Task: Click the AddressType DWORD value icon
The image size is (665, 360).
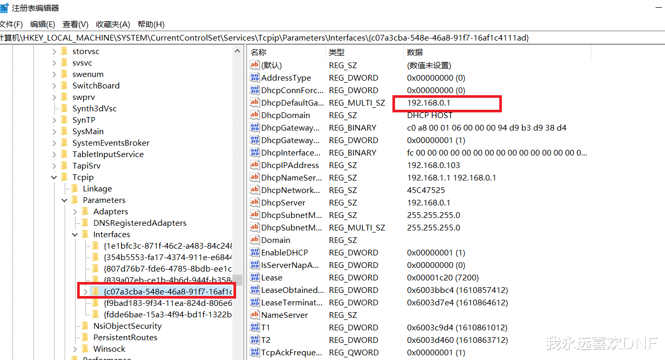Action: coord(254,78)
